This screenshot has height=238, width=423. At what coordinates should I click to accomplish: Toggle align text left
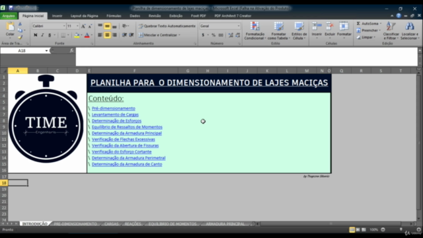tap(100, 35)
